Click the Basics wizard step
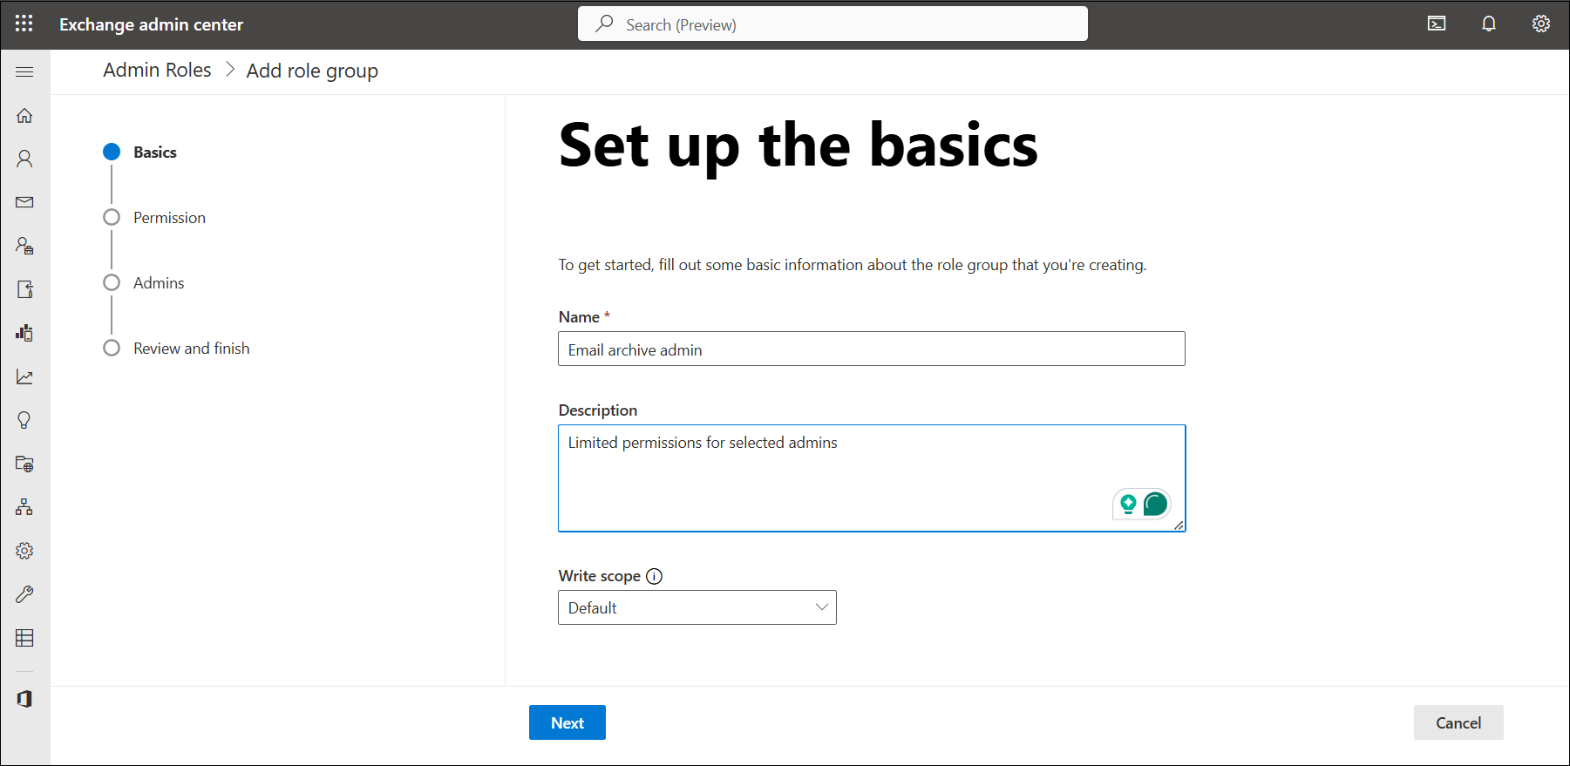Image resolution: width=1570 pixels, height=766 pixels. coord(154,153)
